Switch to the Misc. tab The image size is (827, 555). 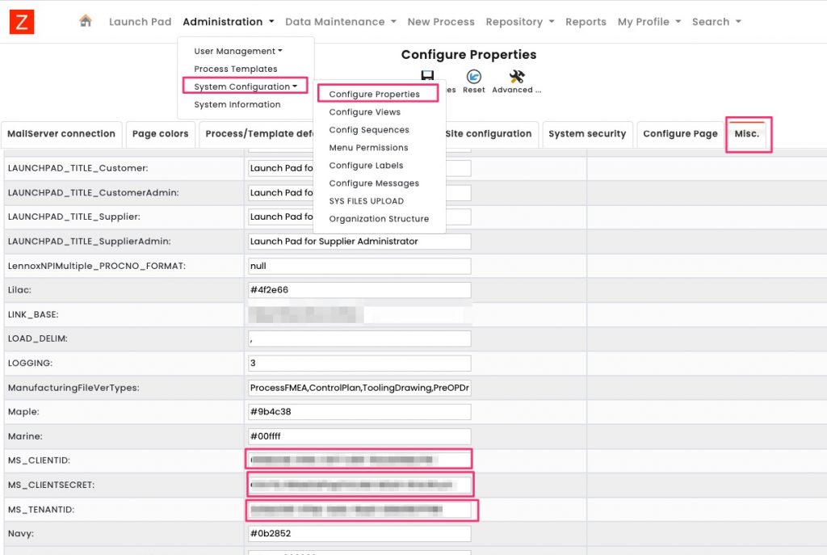pyautogui.click(x=747, y=134)
